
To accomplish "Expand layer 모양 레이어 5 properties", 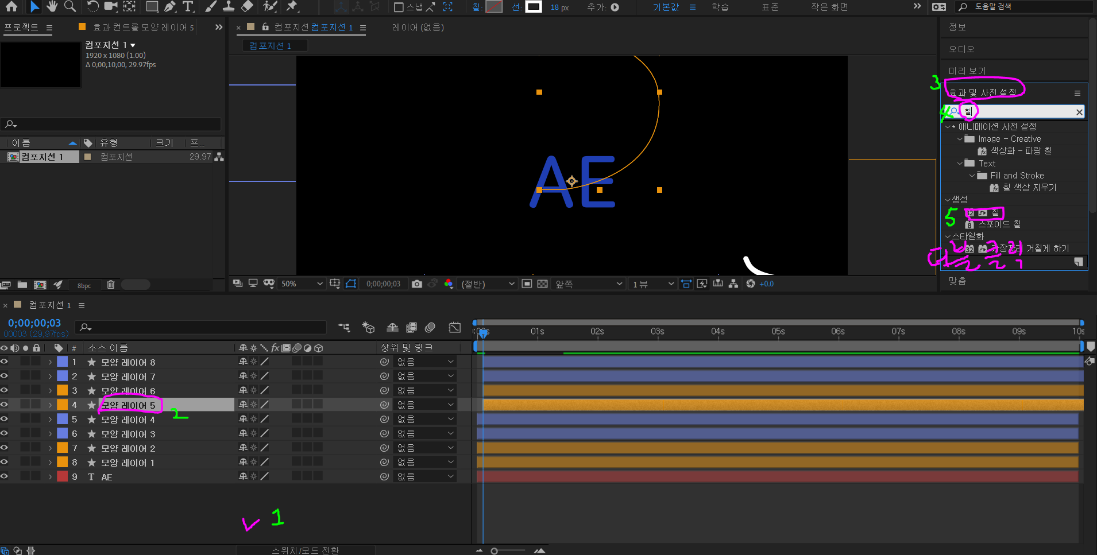I will tap(51, 405).
